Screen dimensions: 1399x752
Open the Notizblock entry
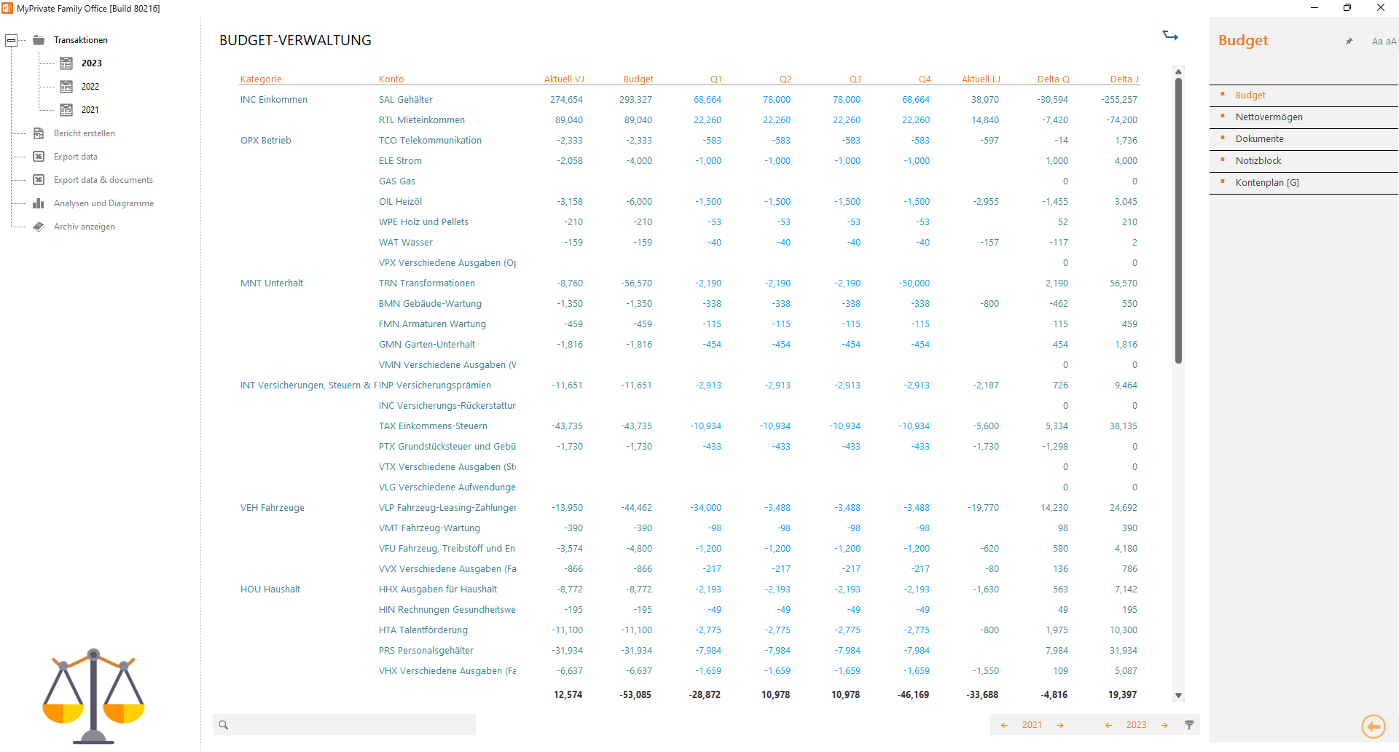click(x=1258, y=160)
